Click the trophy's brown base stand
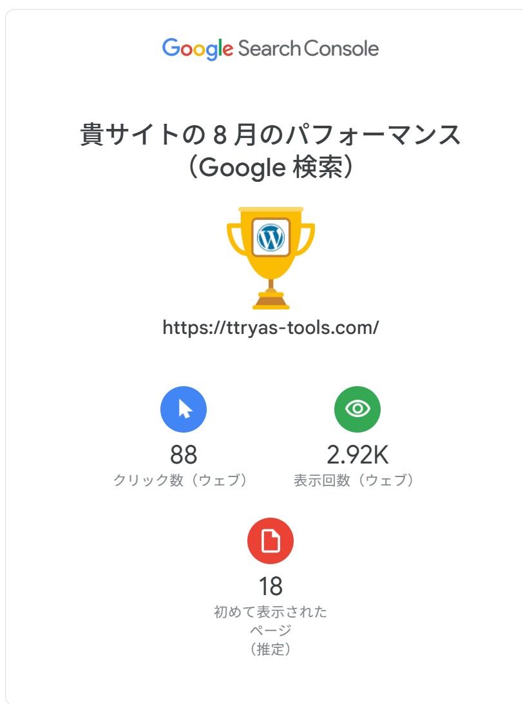Viewport: 523px width, 704px height. point(271,300)
